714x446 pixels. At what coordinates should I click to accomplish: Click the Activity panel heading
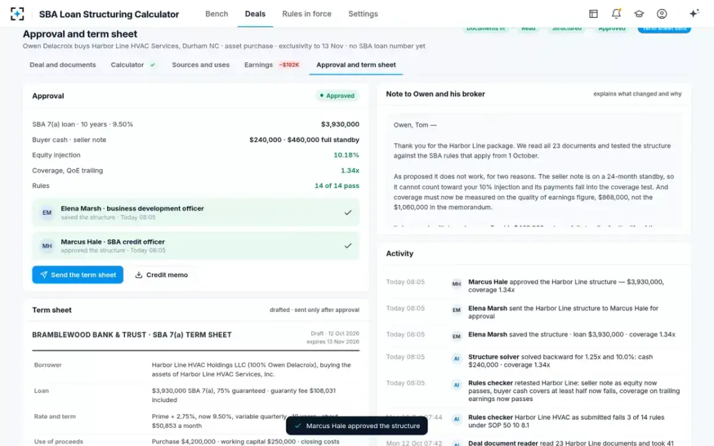point(400,253)
